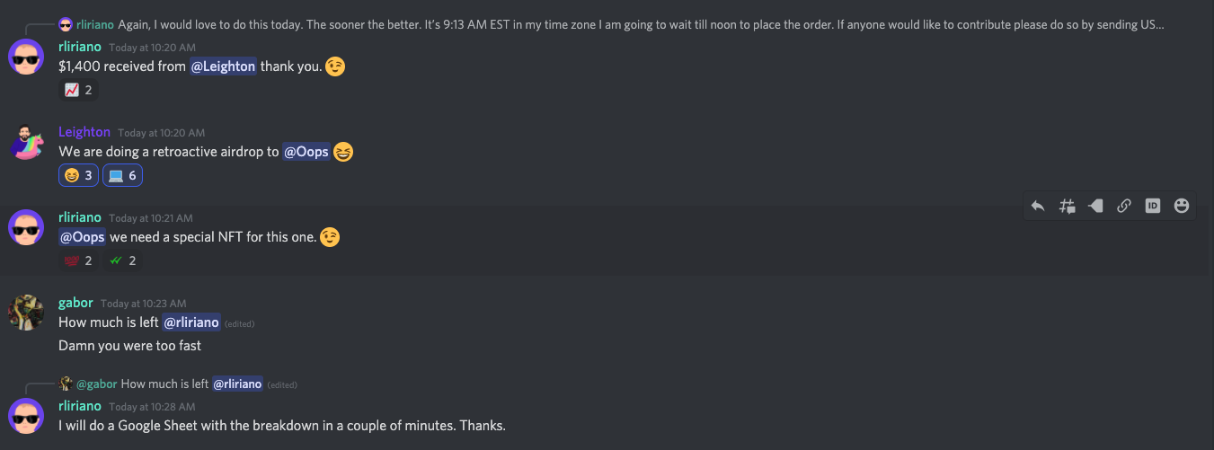This screenshot has height=450, width=1214.
Task: Click the @rliriano mention in gabor's message
Action: click(x=191, y=322)
